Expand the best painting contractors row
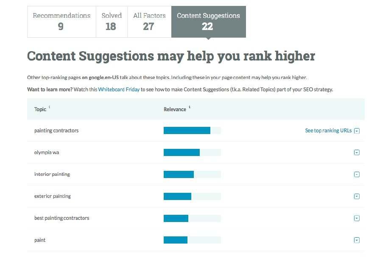The height and width of the screenshot is (263, 391). point(357,218)
